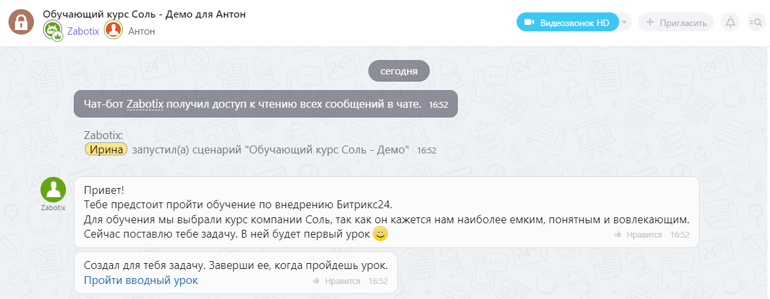Click the smiley emoji in greeting
This screenshot has height=299, width=770.
tap(381, 234)
